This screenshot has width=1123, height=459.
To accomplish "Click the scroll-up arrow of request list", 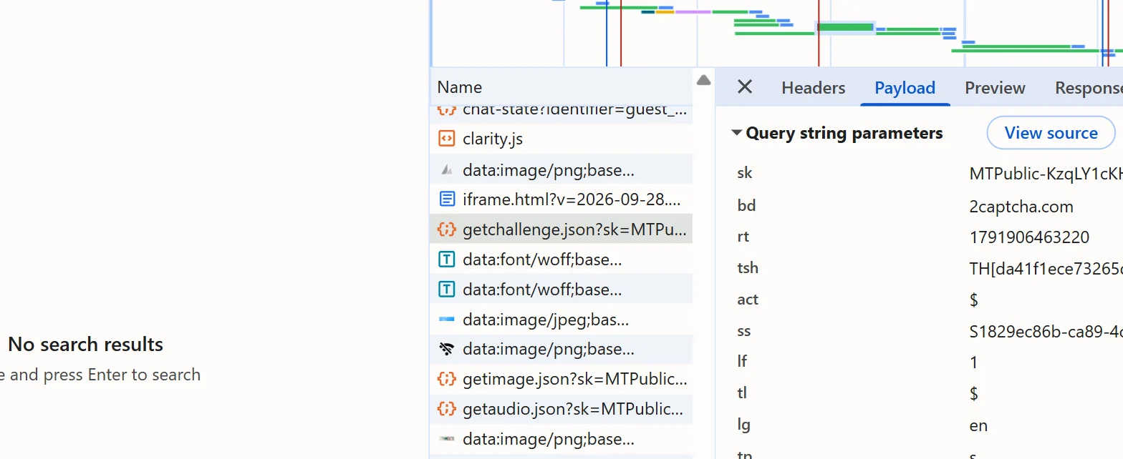I will 703,80.
